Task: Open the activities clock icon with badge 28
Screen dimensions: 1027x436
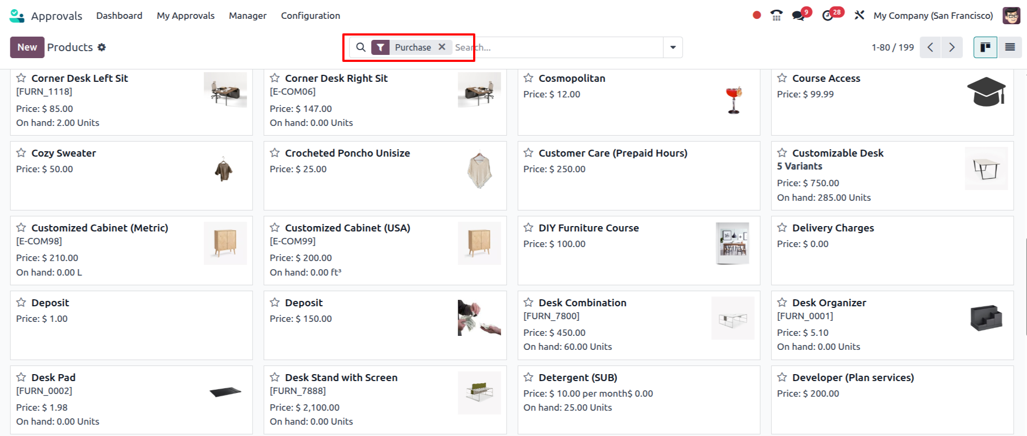Action: (x=828, y=16)
